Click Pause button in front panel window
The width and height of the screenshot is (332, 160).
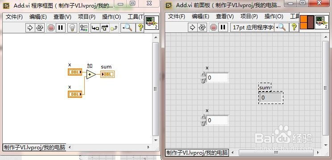[x=223, y=27]
